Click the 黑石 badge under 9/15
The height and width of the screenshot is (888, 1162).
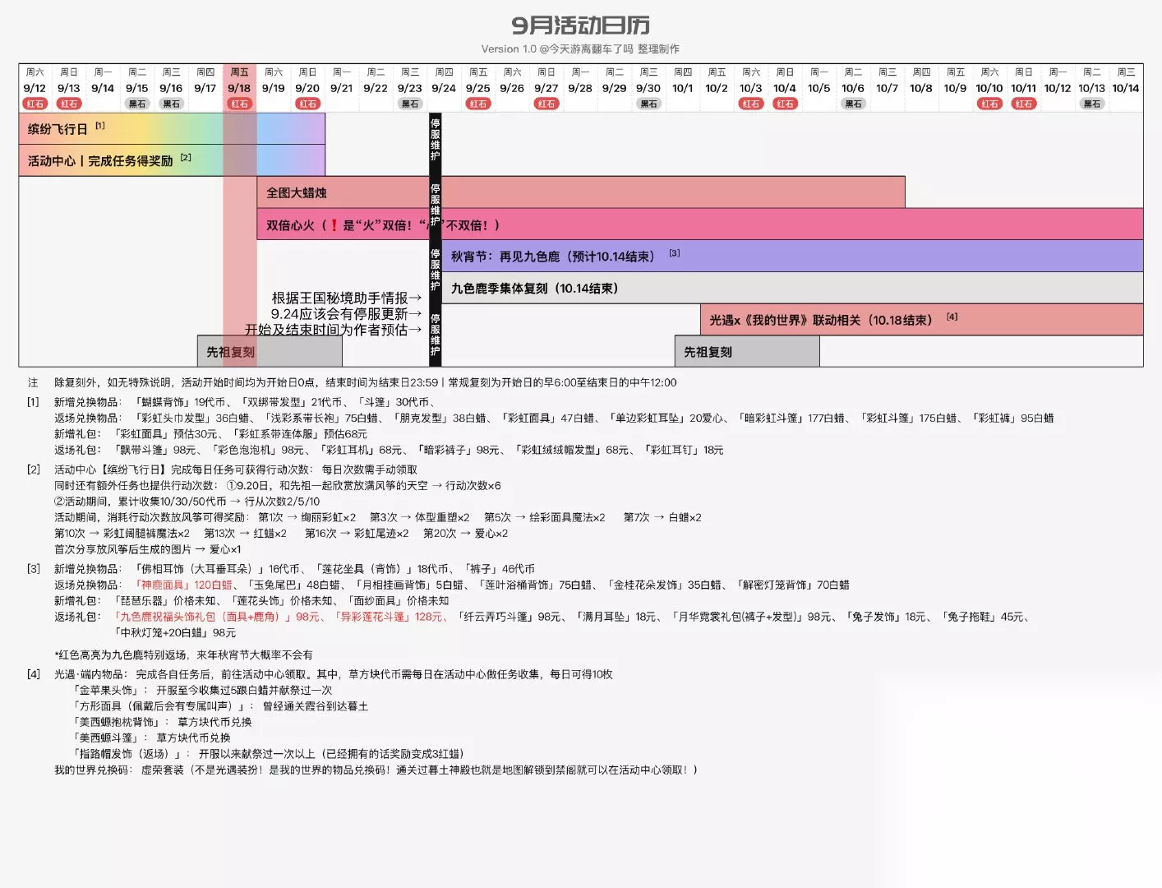click(137, 104)
